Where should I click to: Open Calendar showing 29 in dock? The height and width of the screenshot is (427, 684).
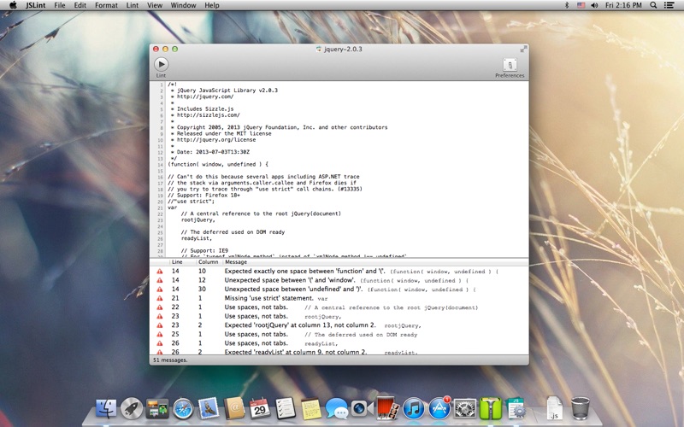260,408
